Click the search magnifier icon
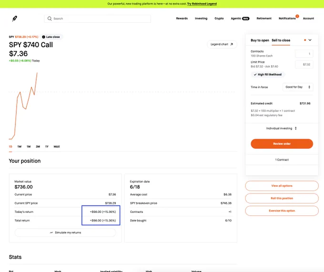This screenshot has height=272, width=324. point(50,19)
